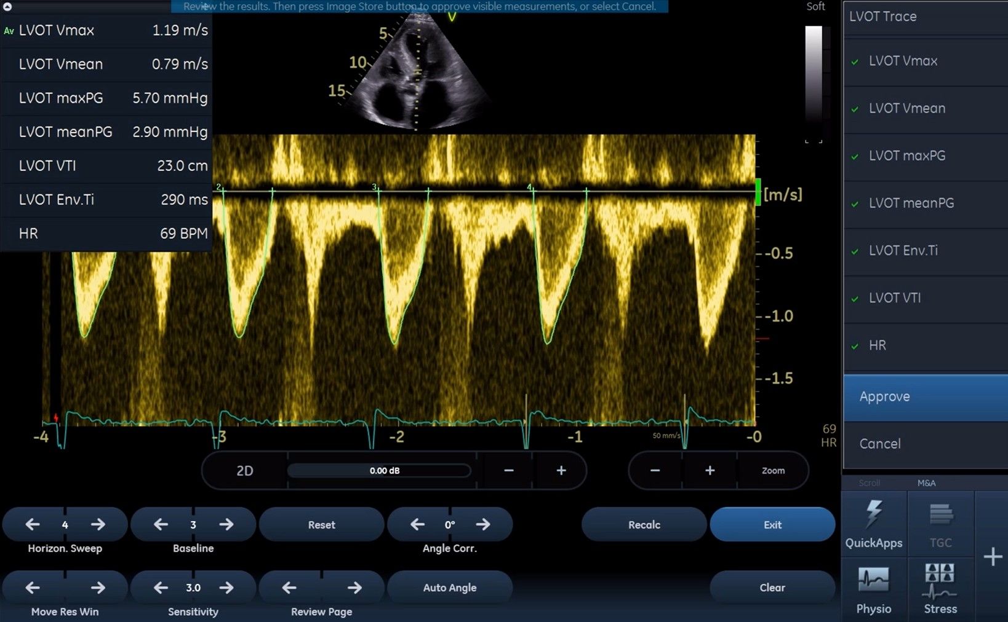Decrease Angle Corr. with left arrow
1008x622 pixels.
pyautogui.click(x=417, y=525)
